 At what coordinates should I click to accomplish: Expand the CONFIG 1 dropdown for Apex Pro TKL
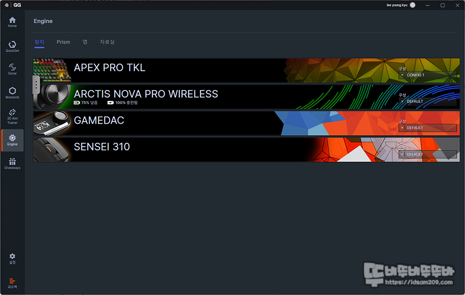(427, 75)
